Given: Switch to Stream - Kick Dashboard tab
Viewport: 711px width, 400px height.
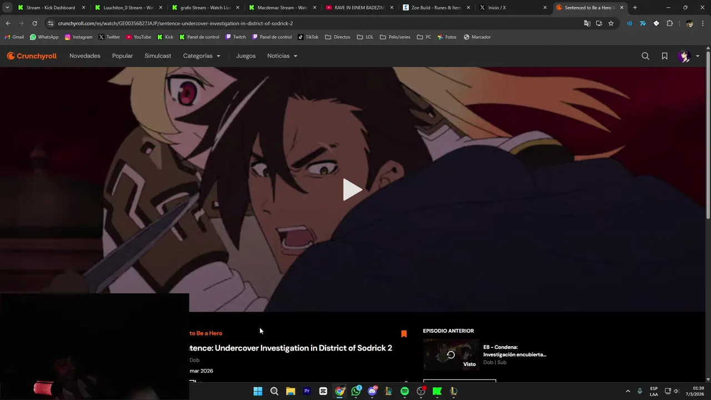Looking at the screenshot, I should click(x=51, y=8).
